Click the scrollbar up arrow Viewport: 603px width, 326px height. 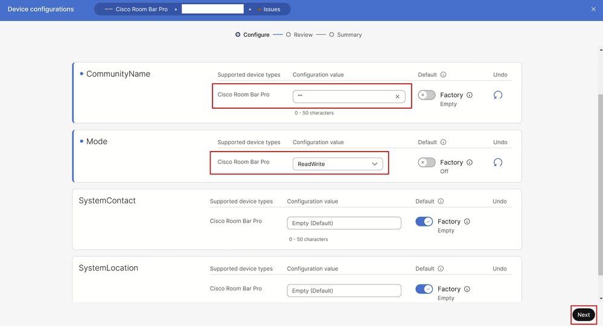click(601, 50)
